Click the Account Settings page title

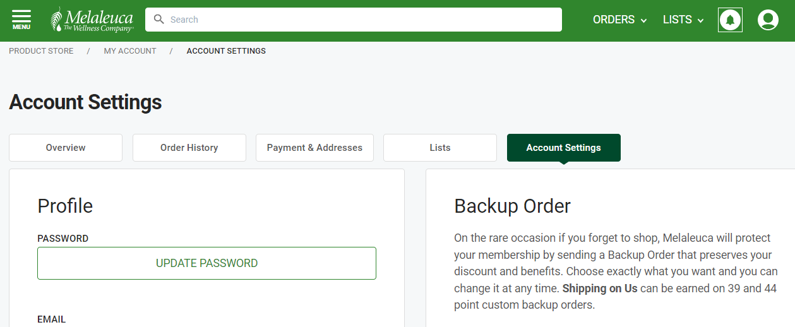point(85,102)
